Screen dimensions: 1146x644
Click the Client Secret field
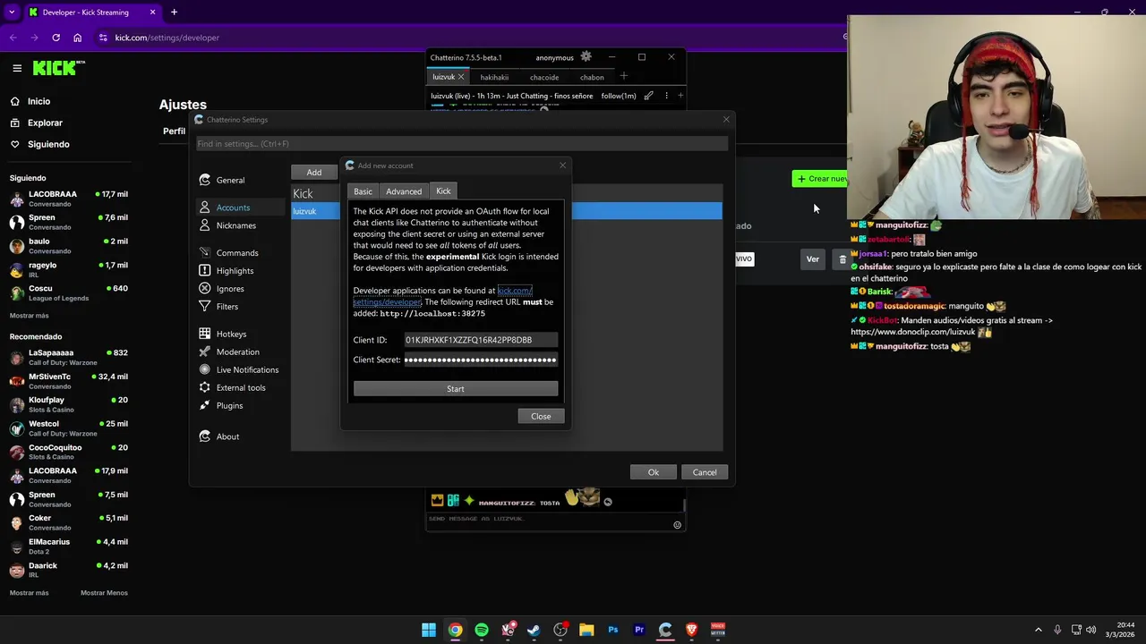pyautogui.click(x=480, y=360)
